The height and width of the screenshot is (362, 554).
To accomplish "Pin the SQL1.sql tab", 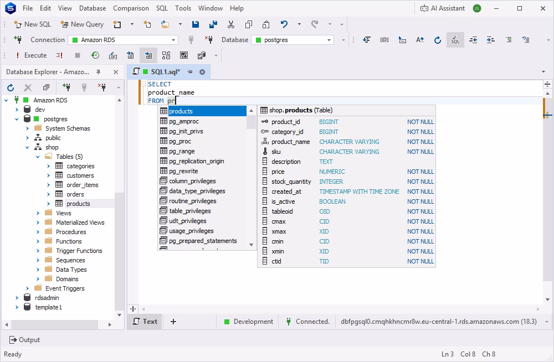I will coord(190,72).
